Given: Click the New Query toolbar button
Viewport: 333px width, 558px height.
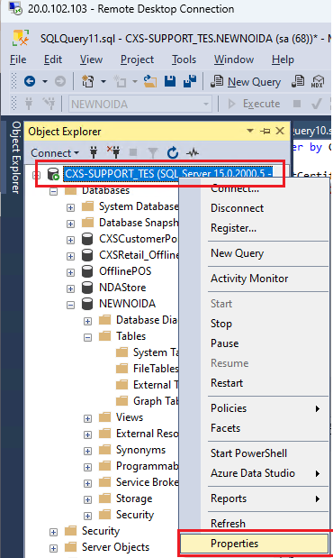Looking at the screenshot, I should pos(246,82).
